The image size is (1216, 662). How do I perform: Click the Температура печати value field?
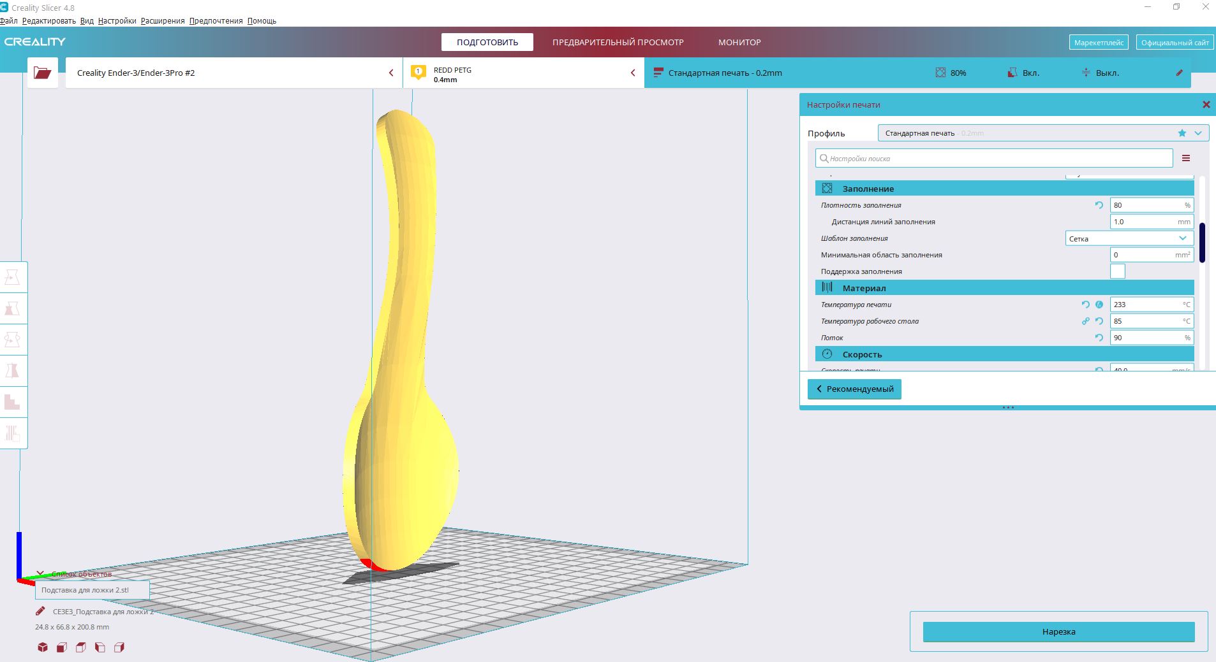(1151, 305)
